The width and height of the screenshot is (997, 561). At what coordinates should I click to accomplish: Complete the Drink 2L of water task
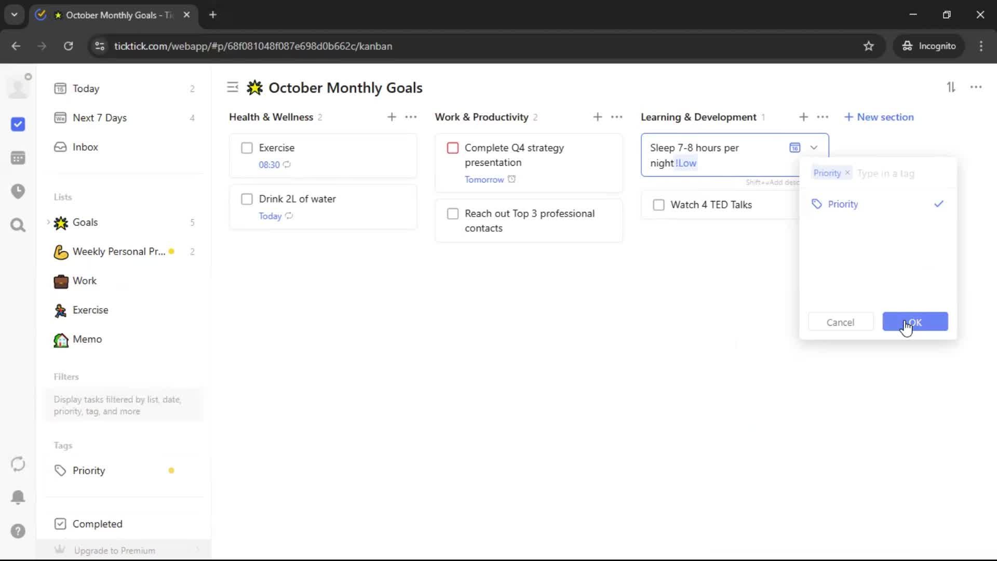247,199
